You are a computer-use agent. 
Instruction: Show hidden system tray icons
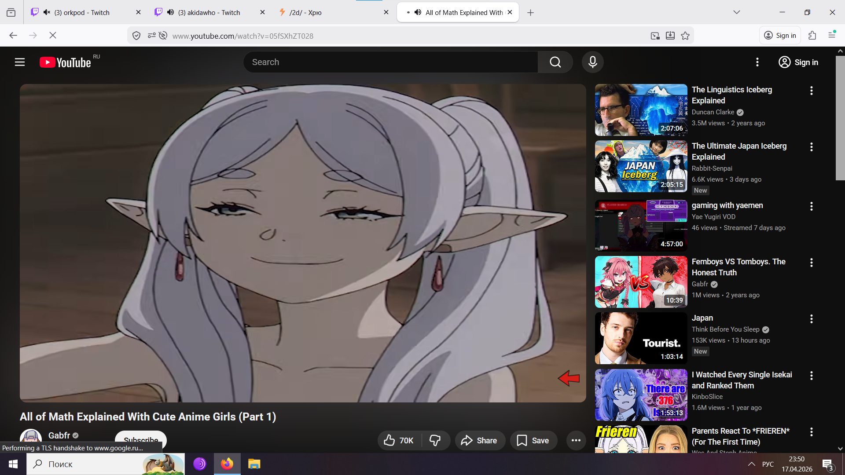[752, 464]
